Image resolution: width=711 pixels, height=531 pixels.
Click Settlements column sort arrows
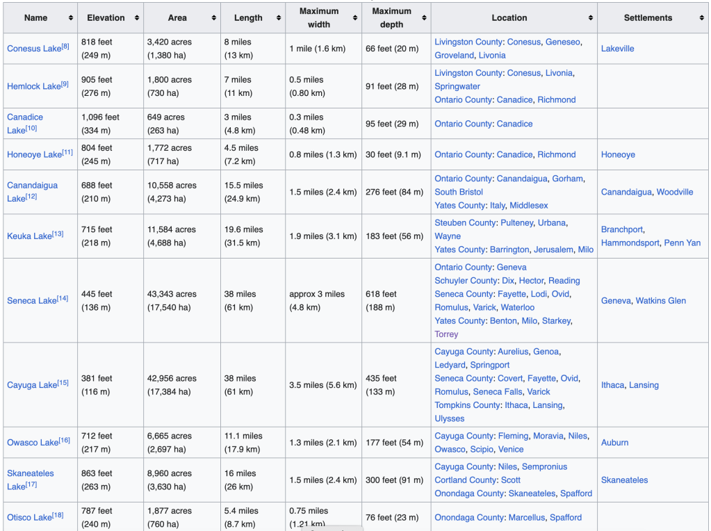(701, 18)
